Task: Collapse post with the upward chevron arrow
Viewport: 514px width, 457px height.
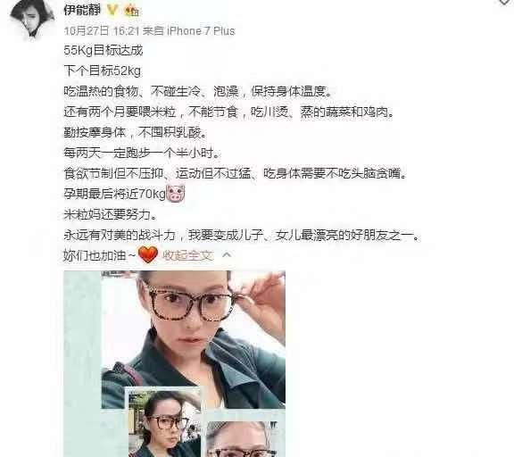Action: (227, 254)
